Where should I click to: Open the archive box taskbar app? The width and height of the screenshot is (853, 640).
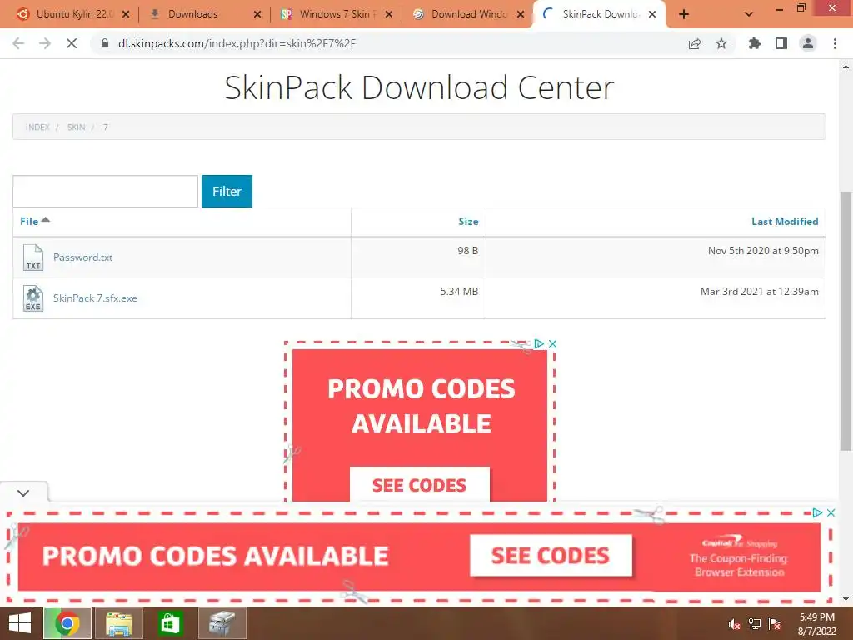(222, 623)
